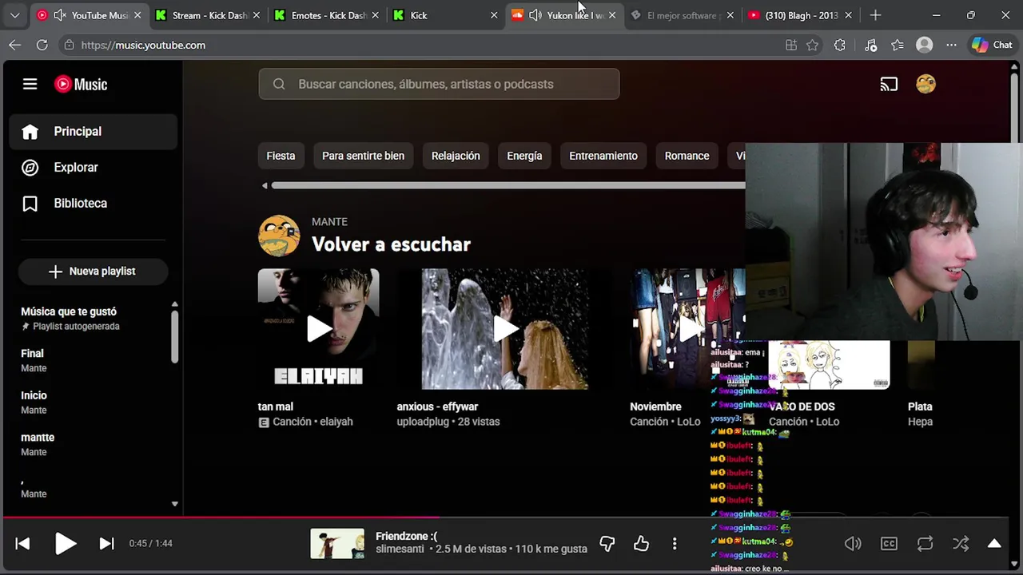Image resolution: width=1023 pixels, height=575 pixels.
Task: Switch to El mejor software tab
Action: click(x=683, y=15)
